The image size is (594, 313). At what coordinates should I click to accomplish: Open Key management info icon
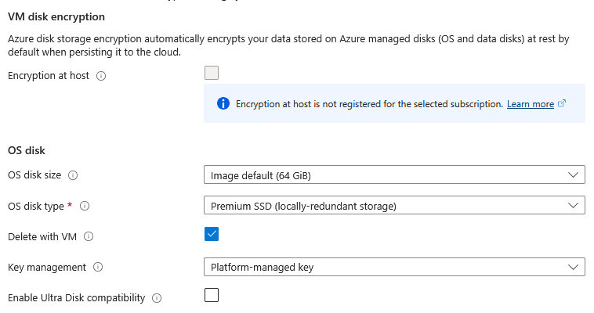pyautogui.click(x=98, y=267)
